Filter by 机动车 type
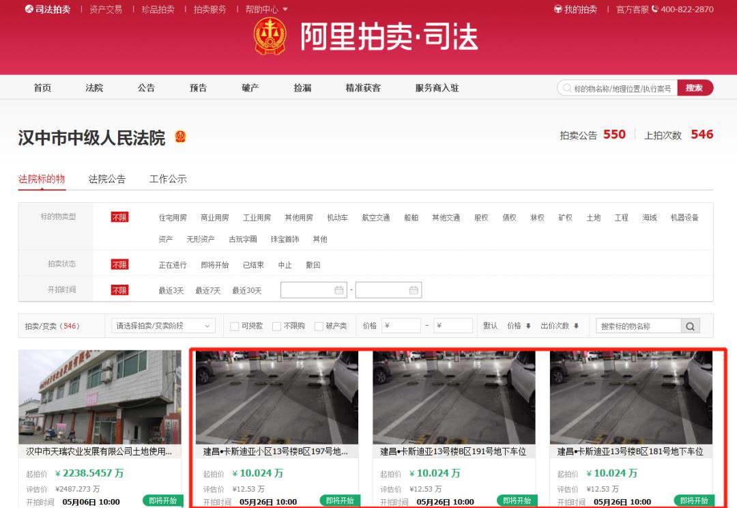Screen dimensions: 737x508 coord(338,218)
